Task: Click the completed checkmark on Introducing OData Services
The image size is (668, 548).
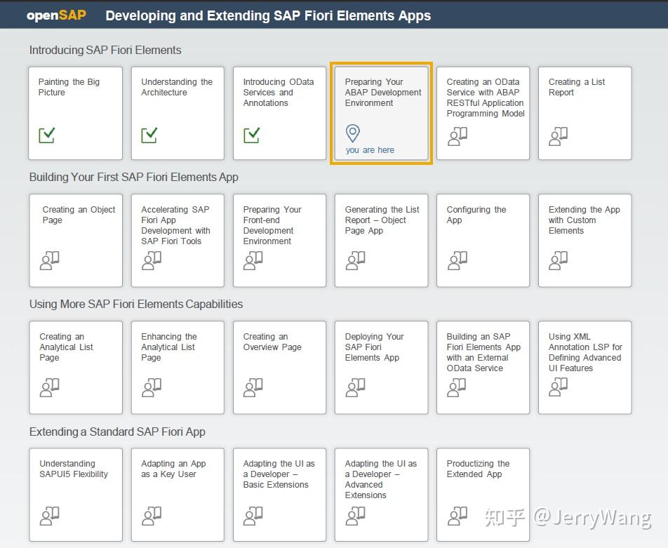Action: click(251, 135)
